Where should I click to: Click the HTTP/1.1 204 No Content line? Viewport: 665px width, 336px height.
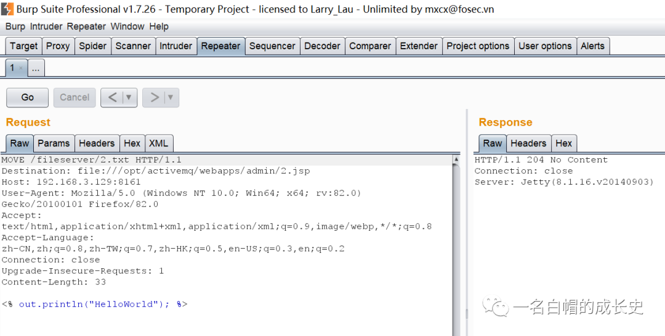[541, 160]
